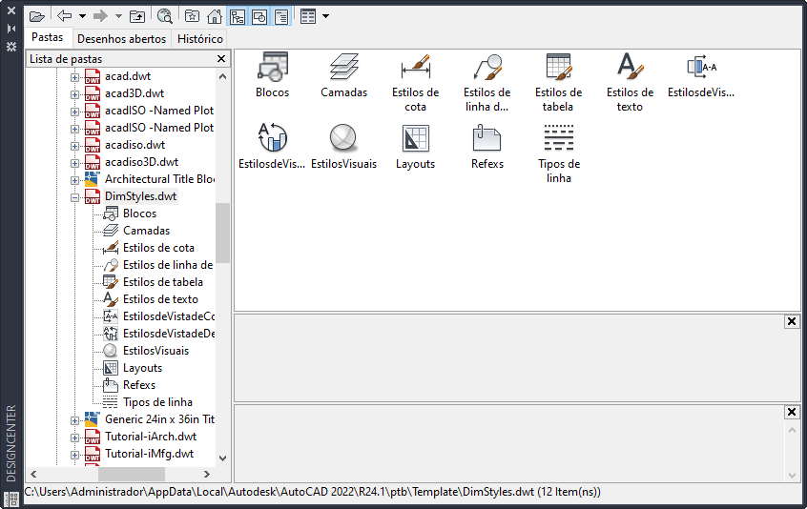This screenshot has width=807, height=509.
Task: Go to Home folder icon
Action: tap(214, 16)
